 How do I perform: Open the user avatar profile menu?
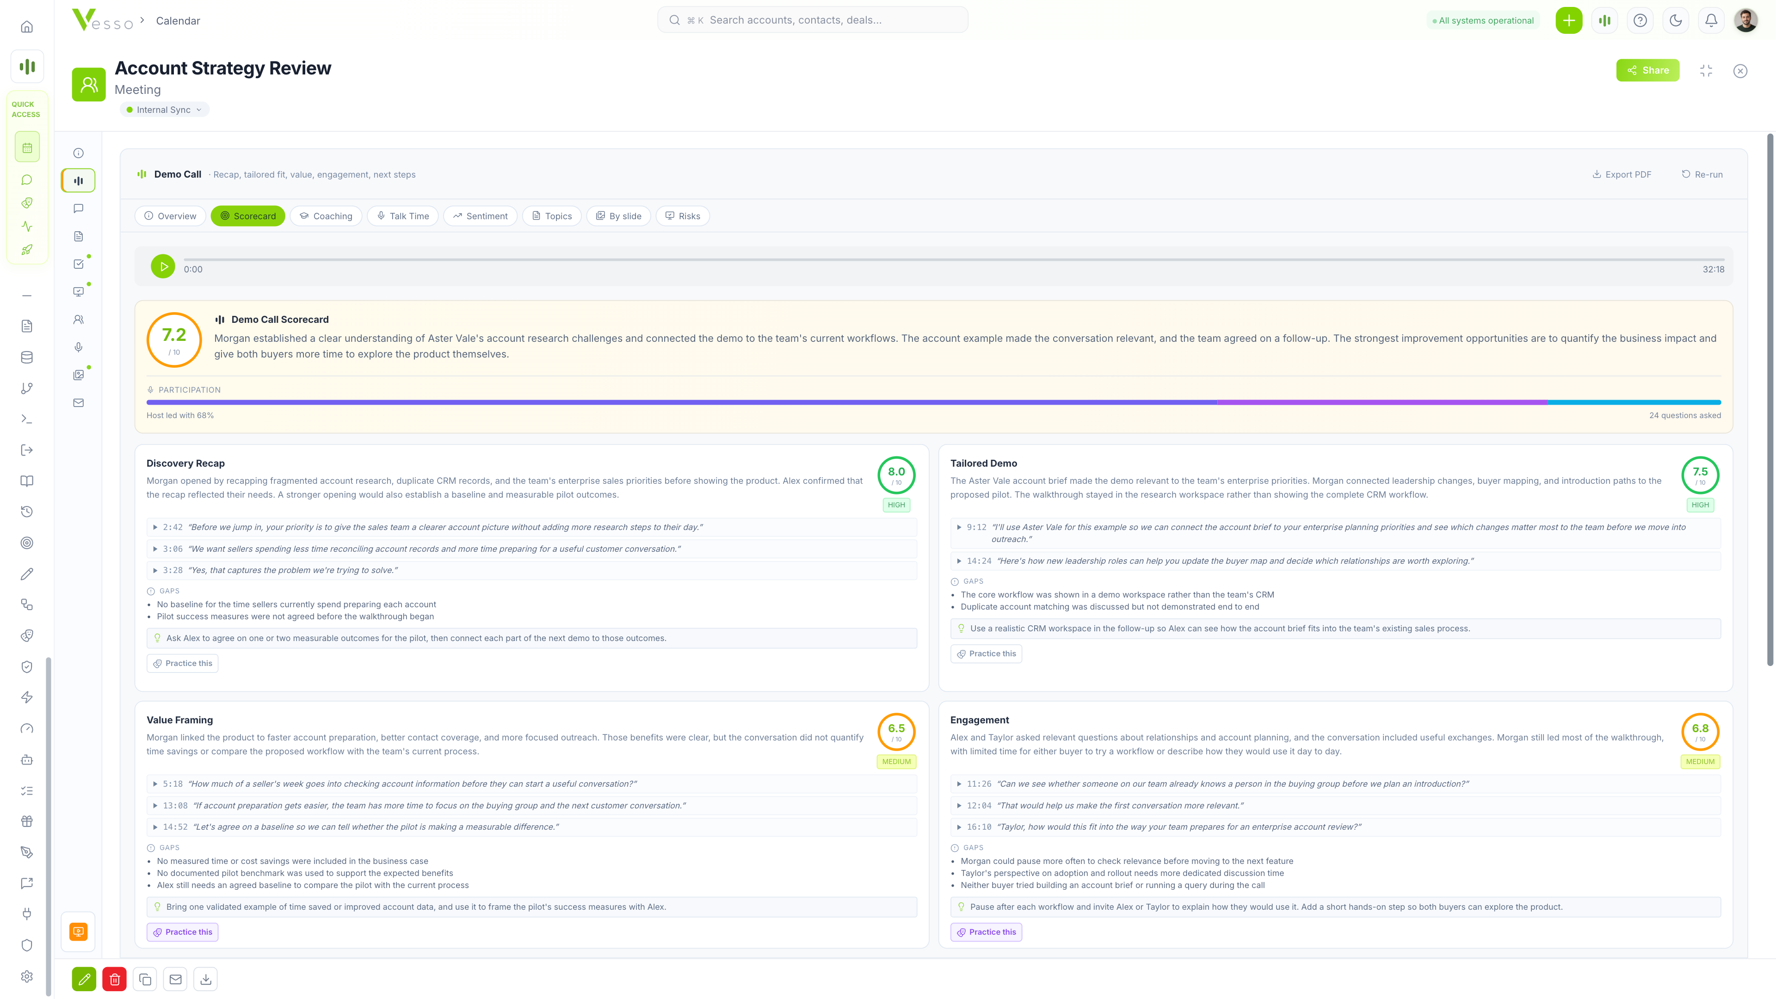tap(1745, 21)
